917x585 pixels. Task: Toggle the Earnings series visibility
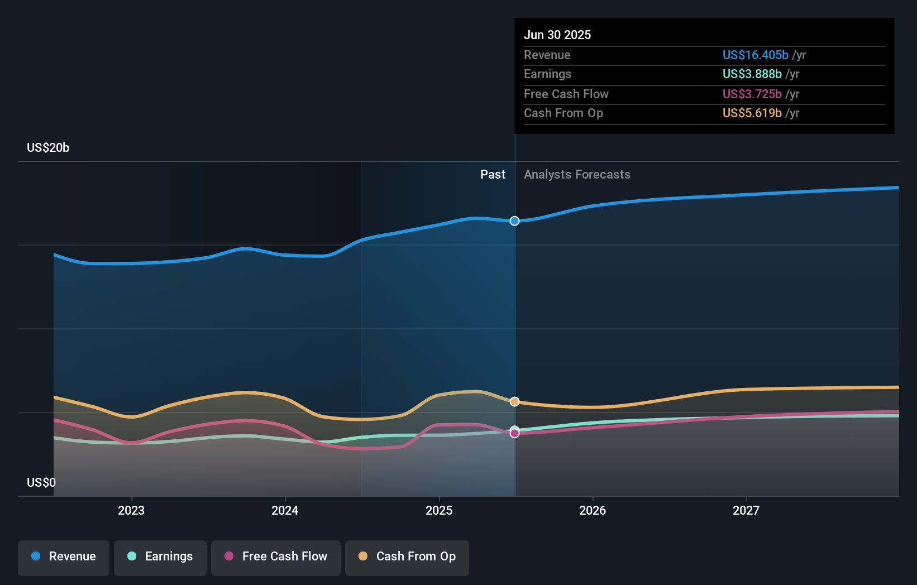coord(160,557)
